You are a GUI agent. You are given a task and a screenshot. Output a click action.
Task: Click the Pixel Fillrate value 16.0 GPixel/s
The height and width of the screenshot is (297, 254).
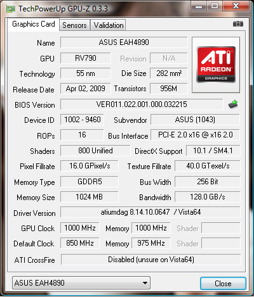pyautogui.click(x=90, y=166)
